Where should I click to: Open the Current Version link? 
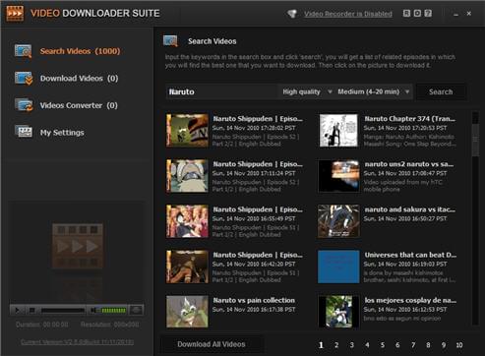pyautogui.click(x=77, y=342)
